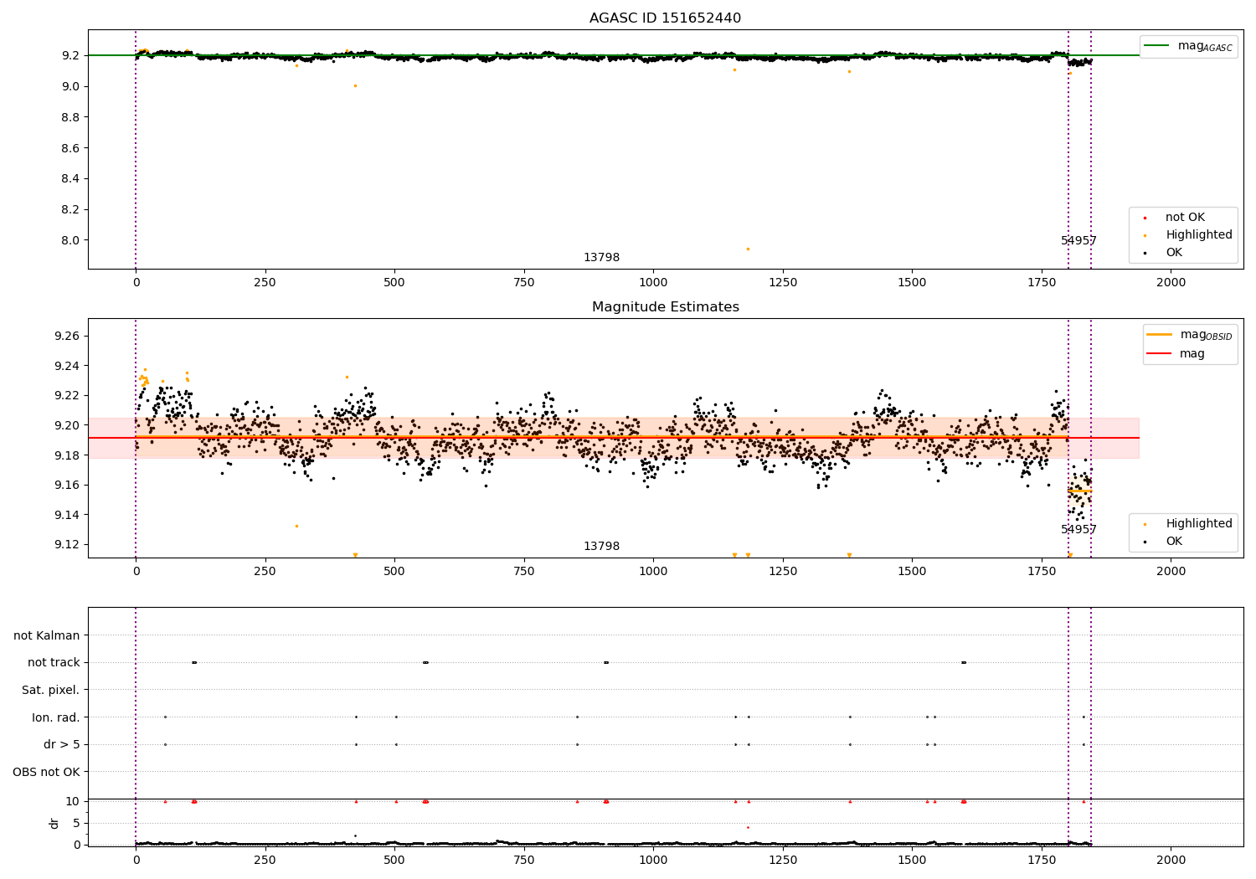This screenshot has height=879, width=1256.
Task: Click the "dr" axis label of the bottom strip
Action: coord(54,823)
